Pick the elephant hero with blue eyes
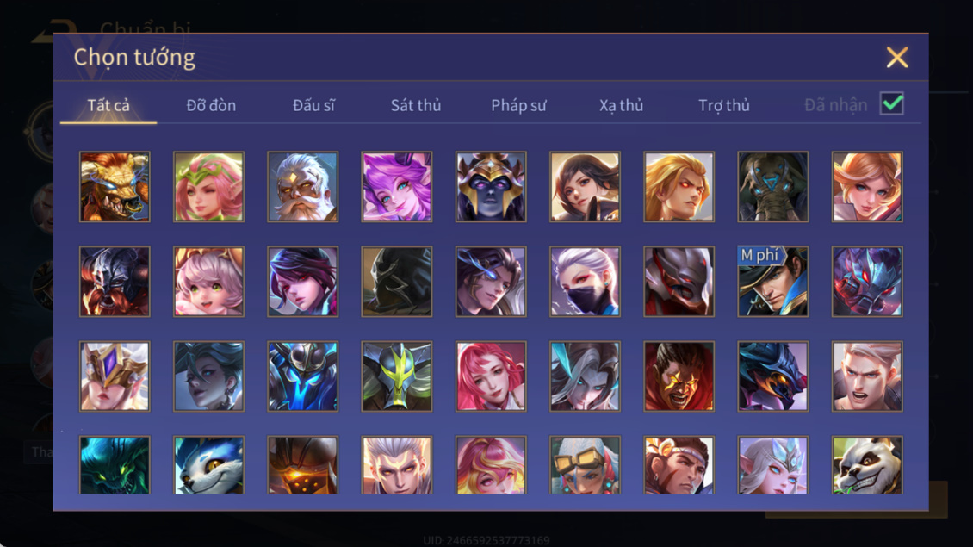The image size is (973, 547). 772,187
